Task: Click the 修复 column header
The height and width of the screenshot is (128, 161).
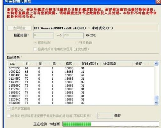Action: [x=141, y=64]
